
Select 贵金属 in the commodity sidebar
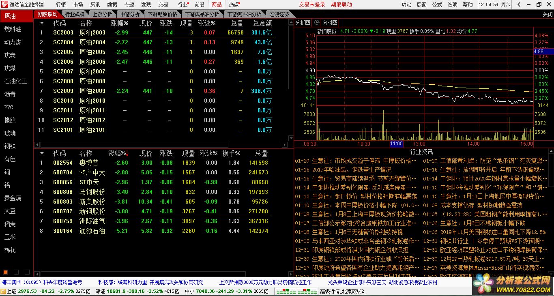pyautogui.click(x=13, y=198)
